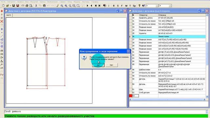This screenshot has width=210, height=118.
Task: Run algorithm with the play forward arrow
Action: point(88,6)
